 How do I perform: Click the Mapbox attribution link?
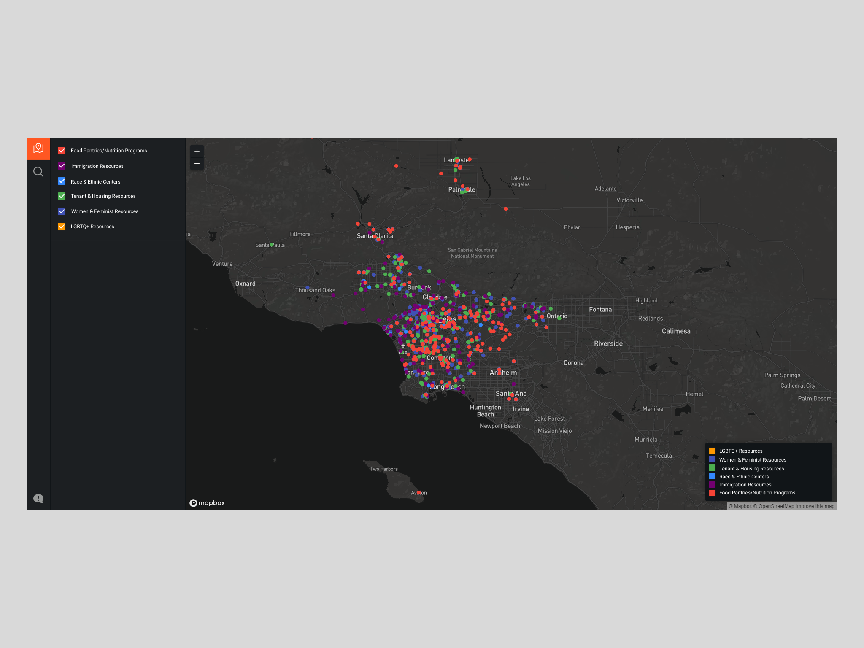[x=740, y=506]
